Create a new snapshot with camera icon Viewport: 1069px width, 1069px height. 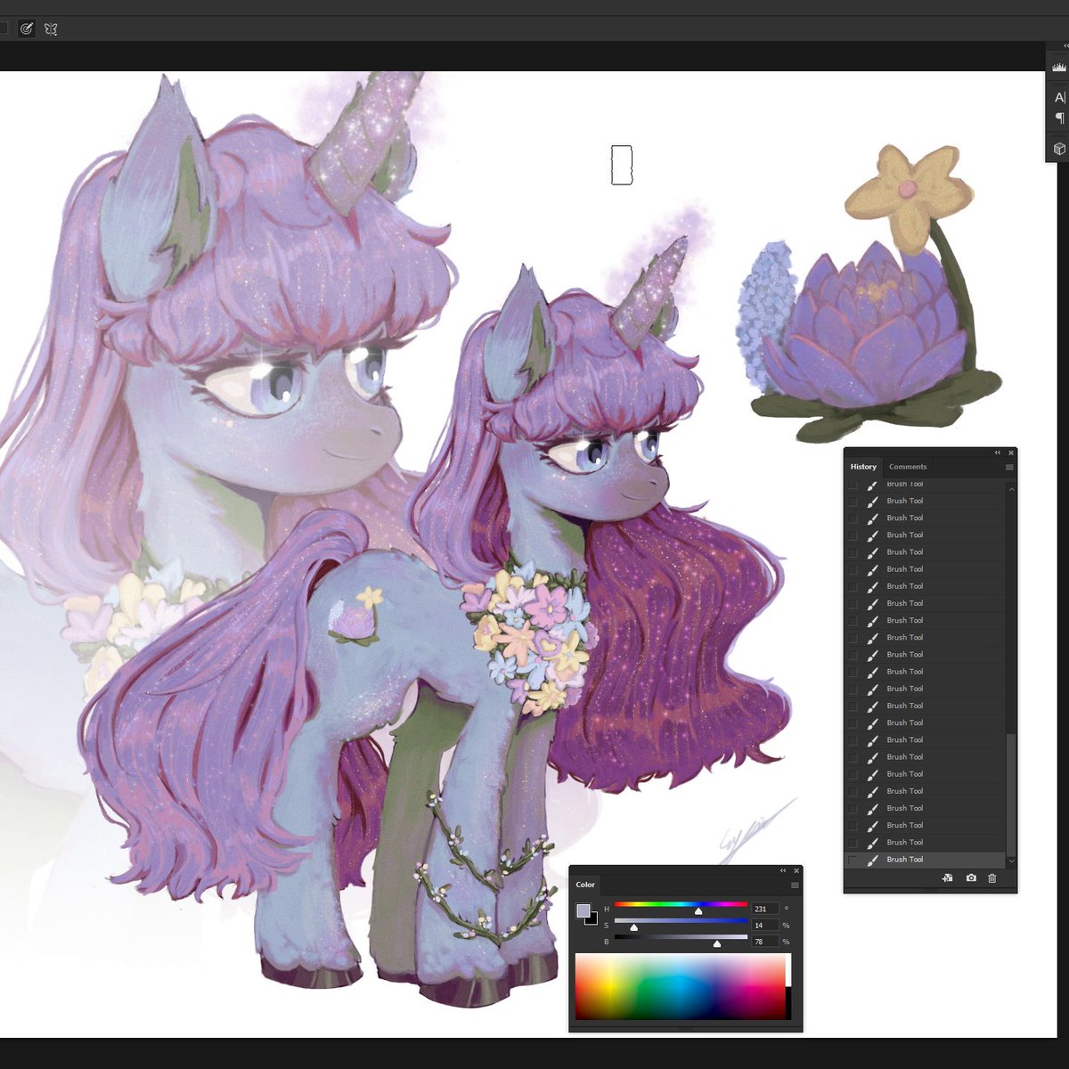971,878
